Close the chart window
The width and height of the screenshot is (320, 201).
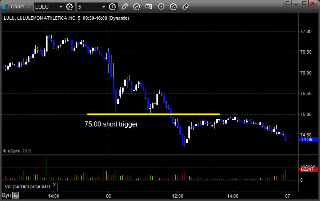click(312, 3)
